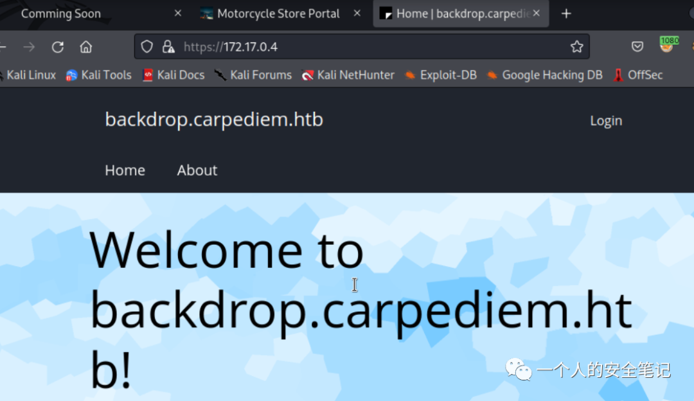
Task: Close the Comming Soon tab
Action: (x=178, y=13)
